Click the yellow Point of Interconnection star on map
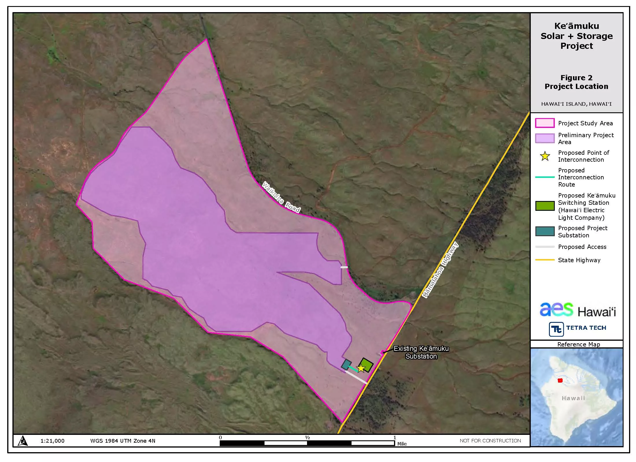This screenshot has height=462, width=636. [x=361, y=368]
